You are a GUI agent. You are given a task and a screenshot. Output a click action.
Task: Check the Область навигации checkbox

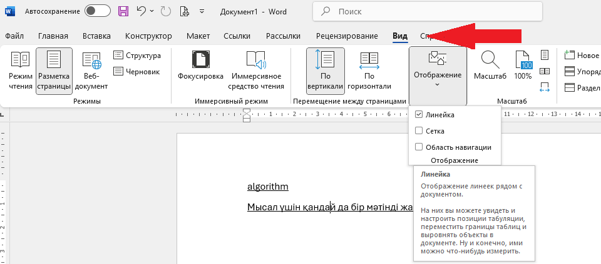(419, 147)
